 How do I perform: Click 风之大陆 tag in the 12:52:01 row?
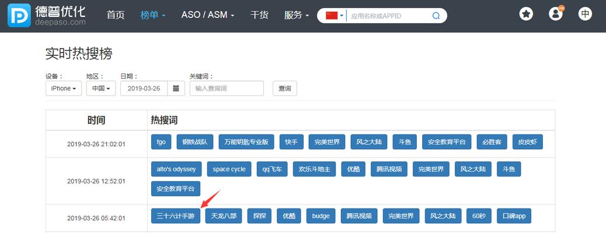[x=473, y=169]
